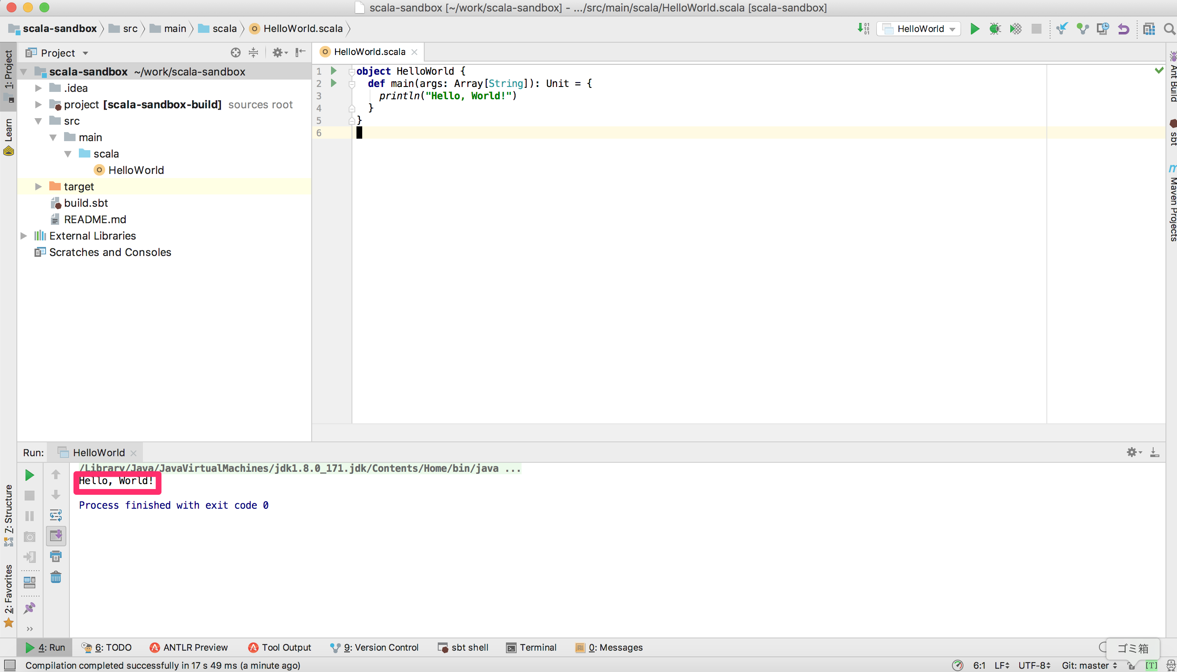Click Run with Coverage icon in toolbar
1177x672 pixels.
1015,29
